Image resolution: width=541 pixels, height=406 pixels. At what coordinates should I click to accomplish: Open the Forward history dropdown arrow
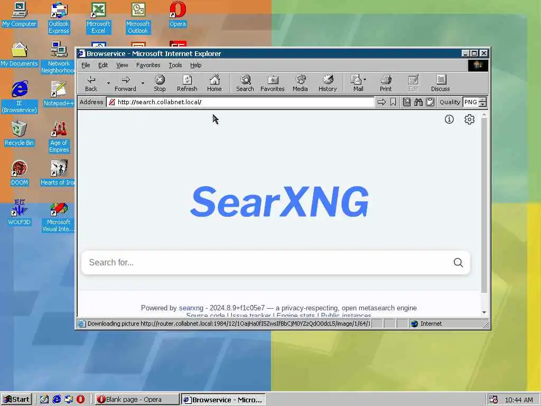[143, 83]
